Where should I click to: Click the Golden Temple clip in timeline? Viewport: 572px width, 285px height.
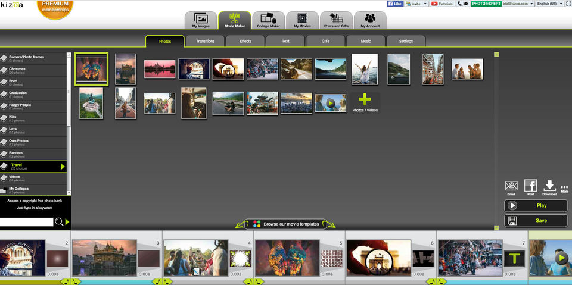tap(105, 258)
